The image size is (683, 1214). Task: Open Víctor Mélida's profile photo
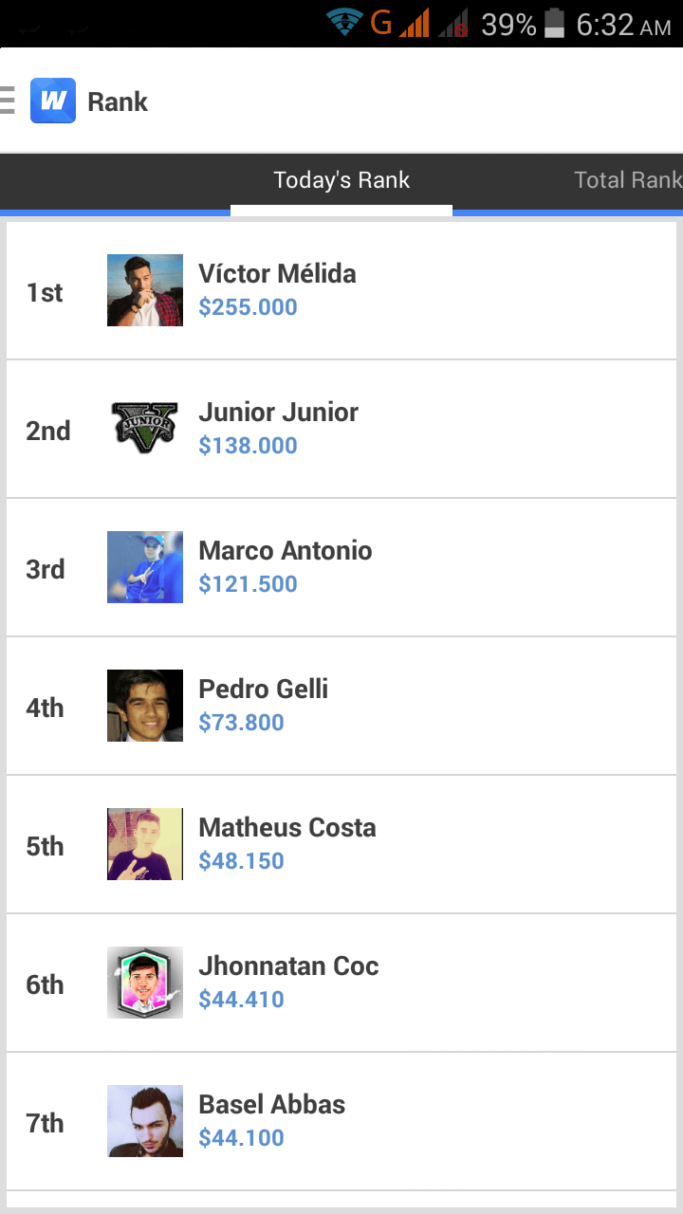145,290
